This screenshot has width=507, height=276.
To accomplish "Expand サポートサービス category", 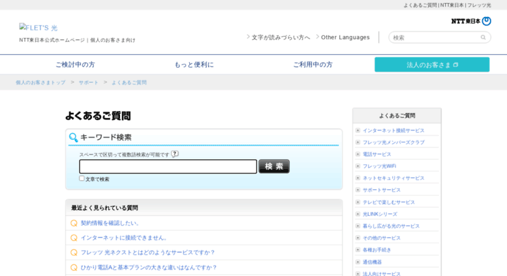I will 358,190.
